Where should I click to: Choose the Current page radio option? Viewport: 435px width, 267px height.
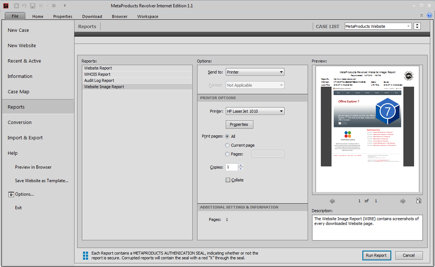[x=227, y=145]
